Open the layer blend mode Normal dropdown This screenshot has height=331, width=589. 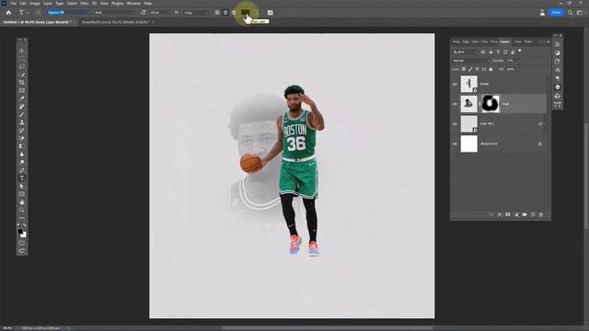pos(470,61)
